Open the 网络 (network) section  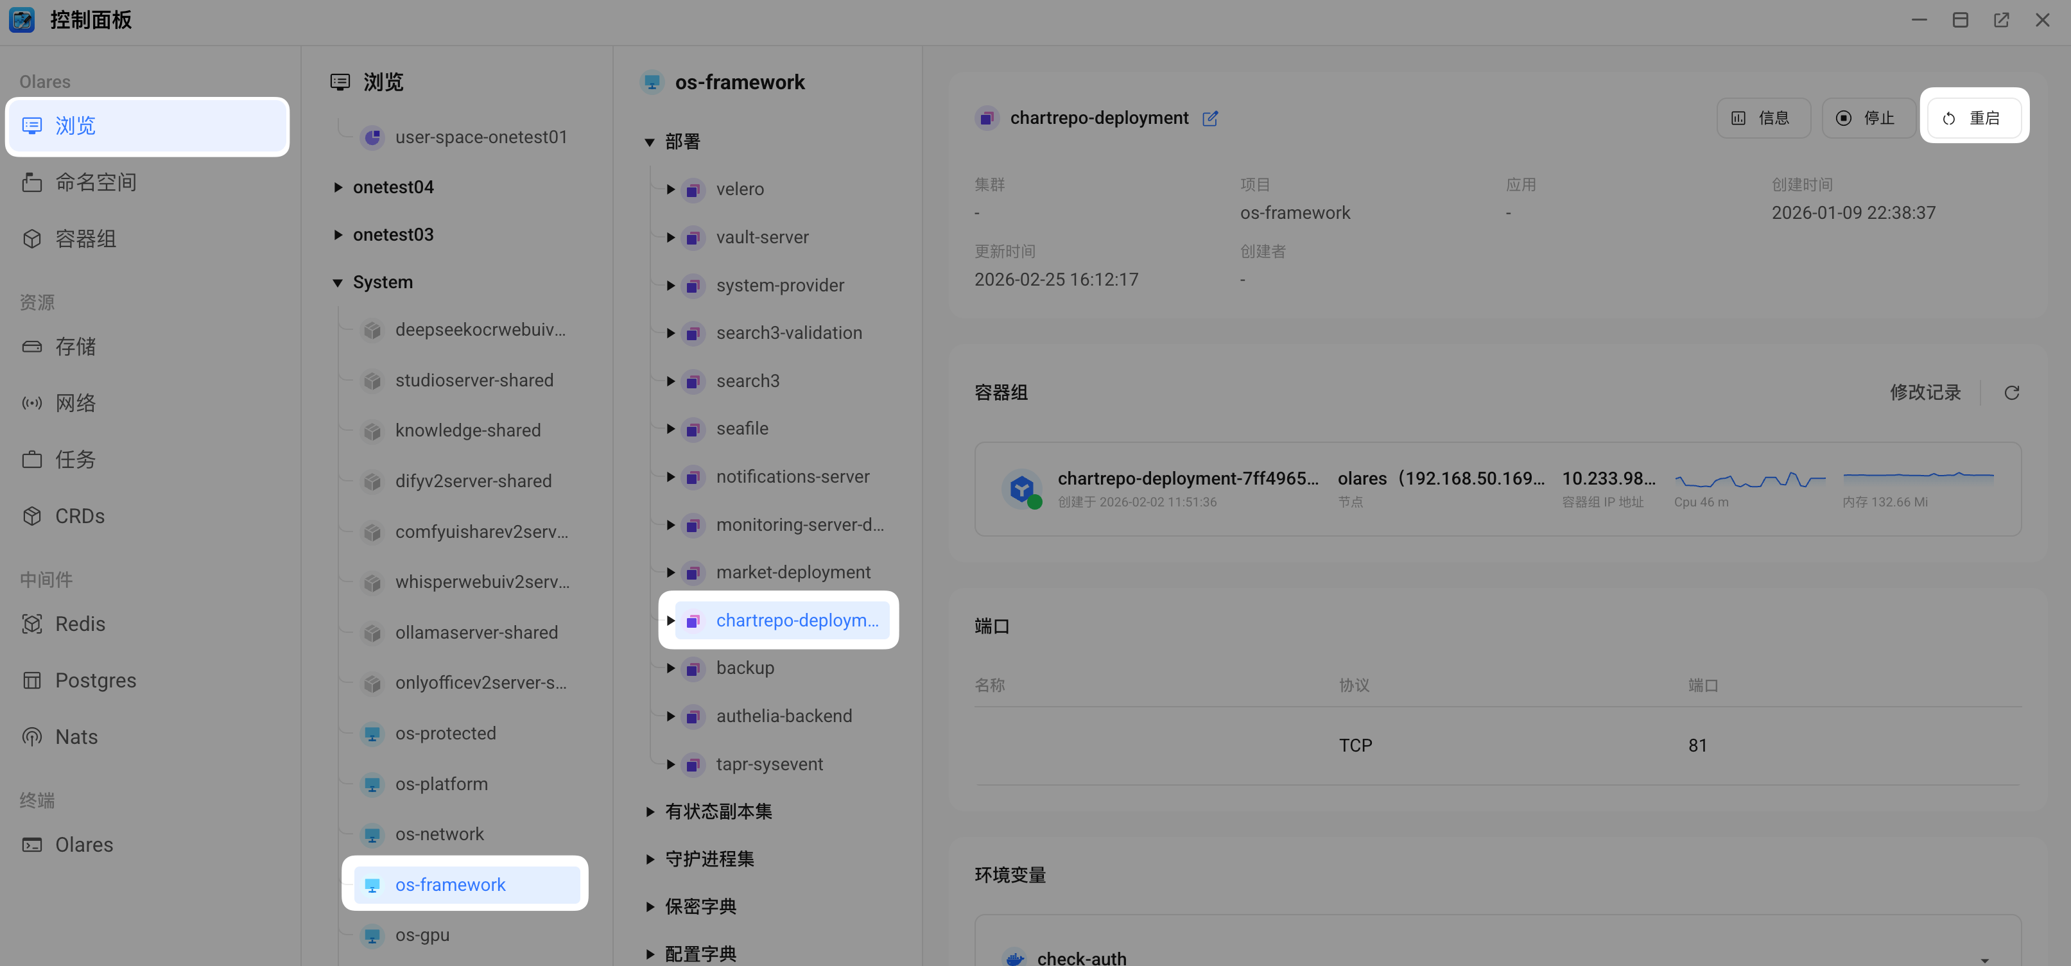[74, 404]
